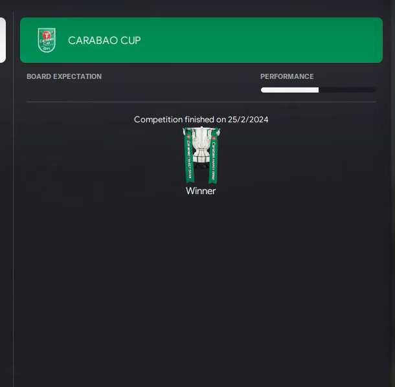This screenshot has height=387, width=395.
Task: Click the white panel edge at far left
Action: 3,40
